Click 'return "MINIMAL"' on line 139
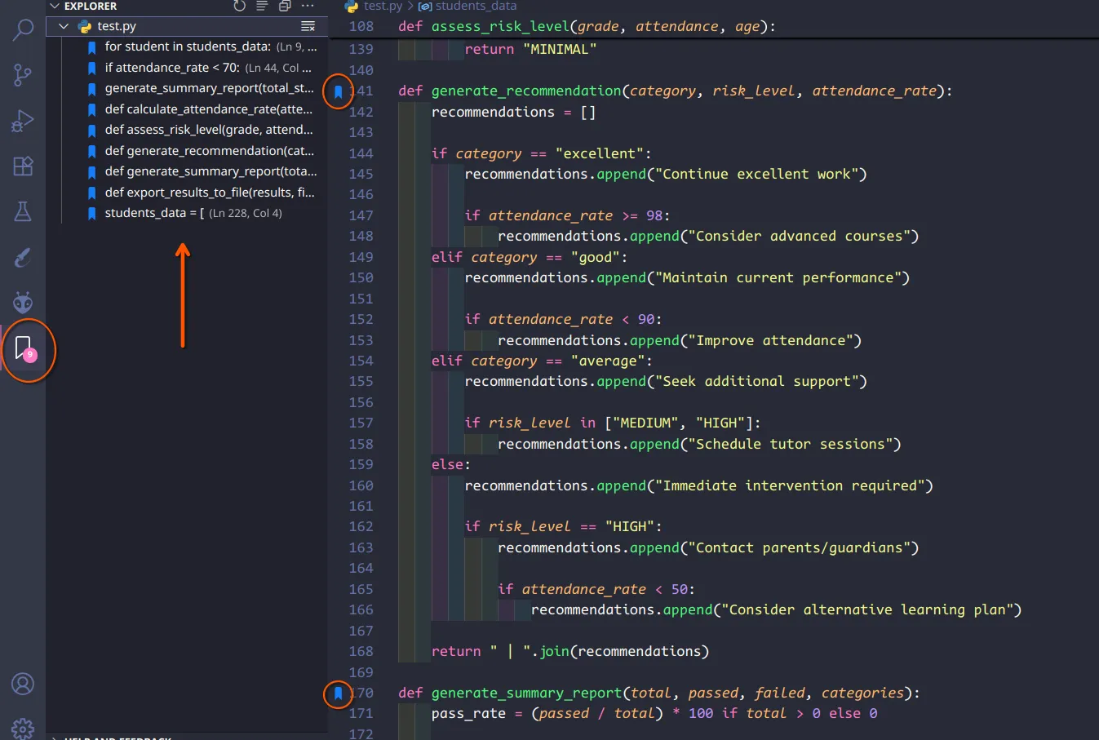 tap(530, 50)
